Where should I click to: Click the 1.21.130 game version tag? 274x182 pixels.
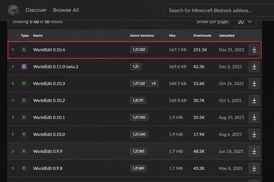tap(139, 49)
